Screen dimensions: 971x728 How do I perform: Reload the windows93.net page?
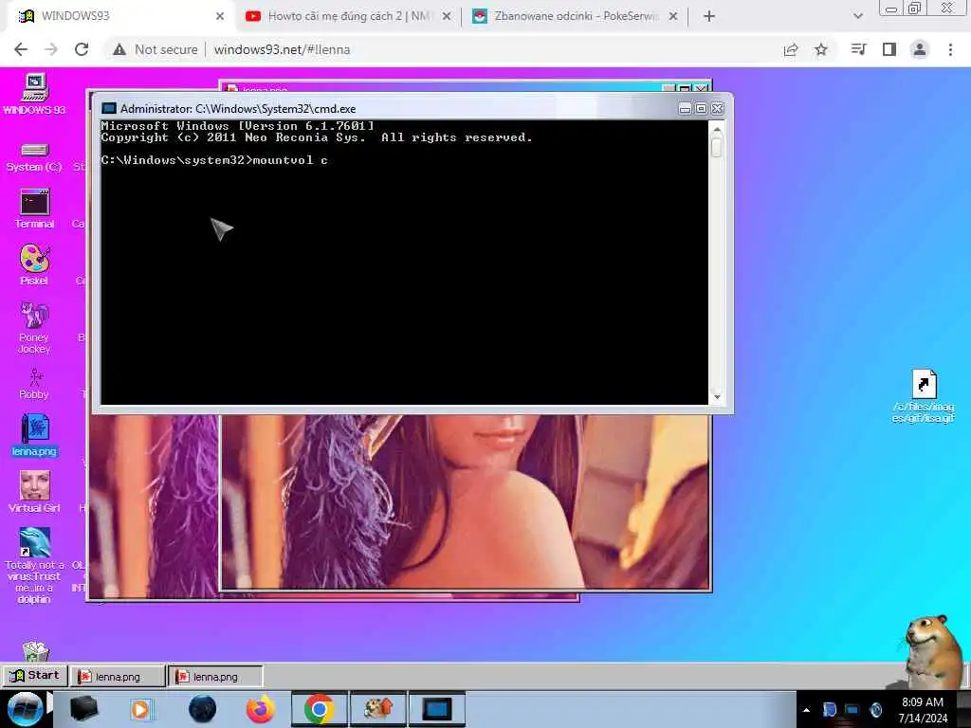82,49
